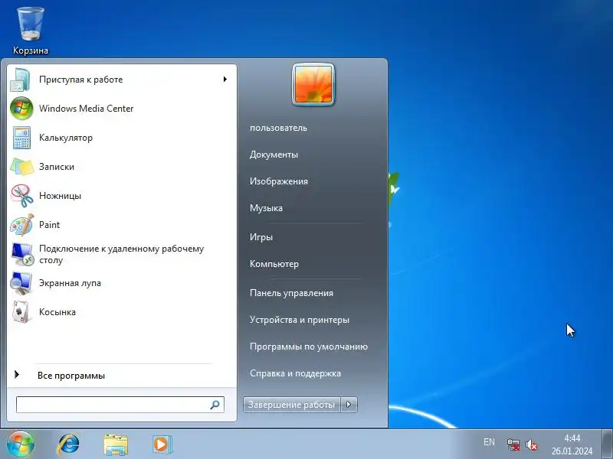Click the Start orb button

click(x=21, y=444)
